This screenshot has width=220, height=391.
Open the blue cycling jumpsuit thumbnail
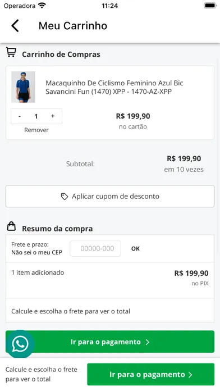coord(23,87)
